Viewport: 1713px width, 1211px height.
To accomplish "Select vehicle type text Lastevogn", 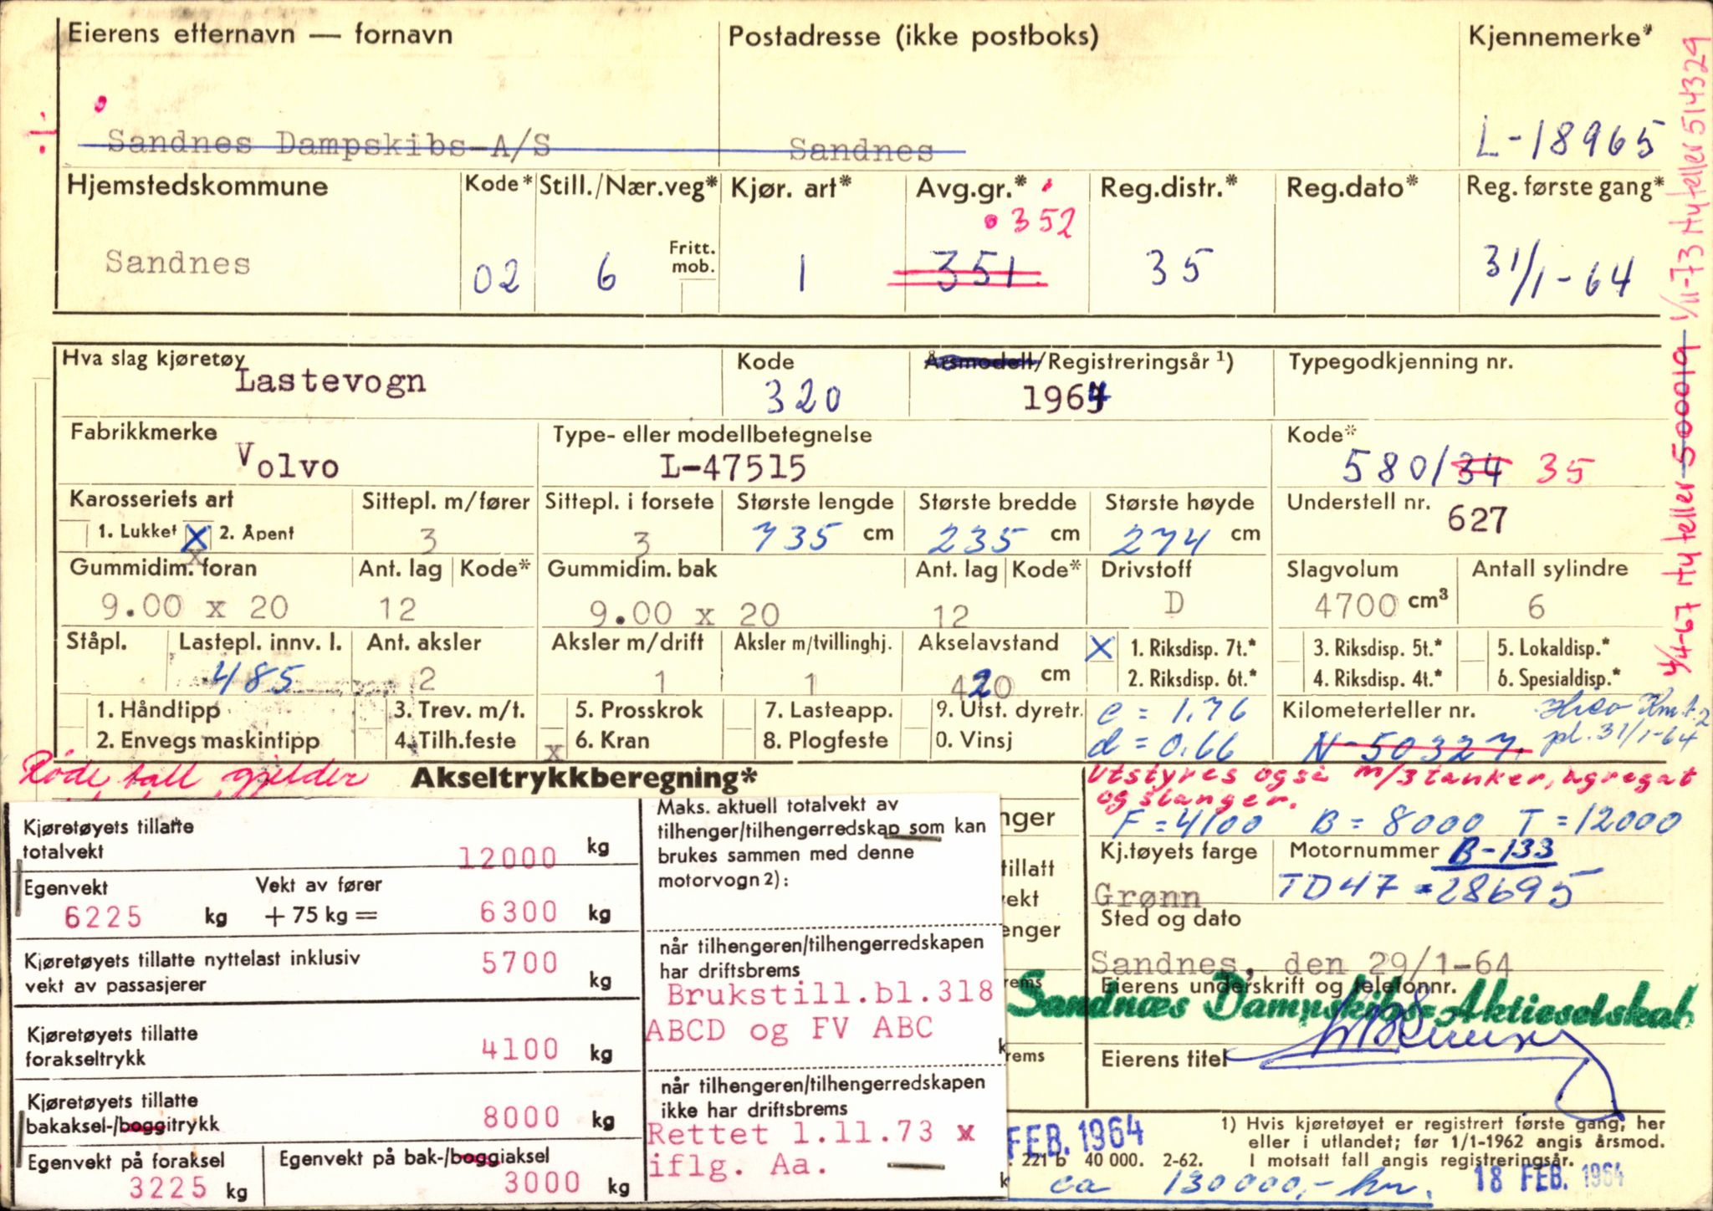I will [330, 381].
